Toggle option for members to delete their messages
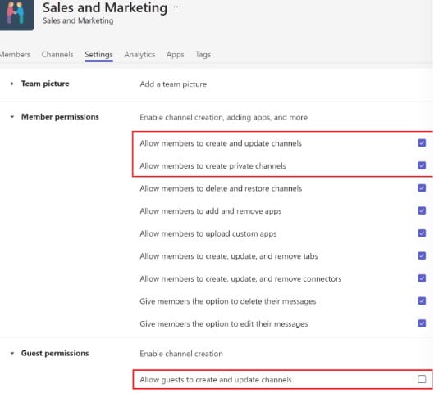The image size is (434, 393). pyautogui.click(x=422, y=300)
